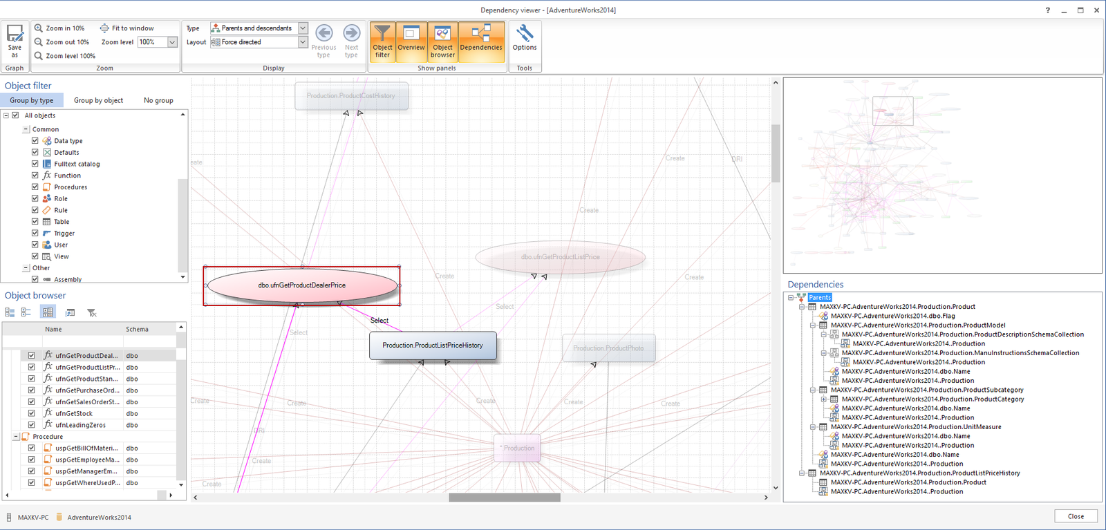Open the Type dropdown
Image resolution: width=1106 pixels, height=530 pixels.
pyautogui.click(x=303, y=28)
